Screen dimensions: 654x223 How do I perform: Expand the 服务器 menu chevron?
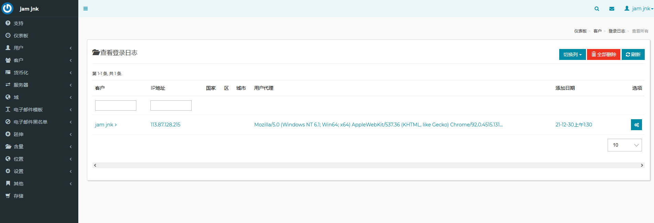coord(71,85)
